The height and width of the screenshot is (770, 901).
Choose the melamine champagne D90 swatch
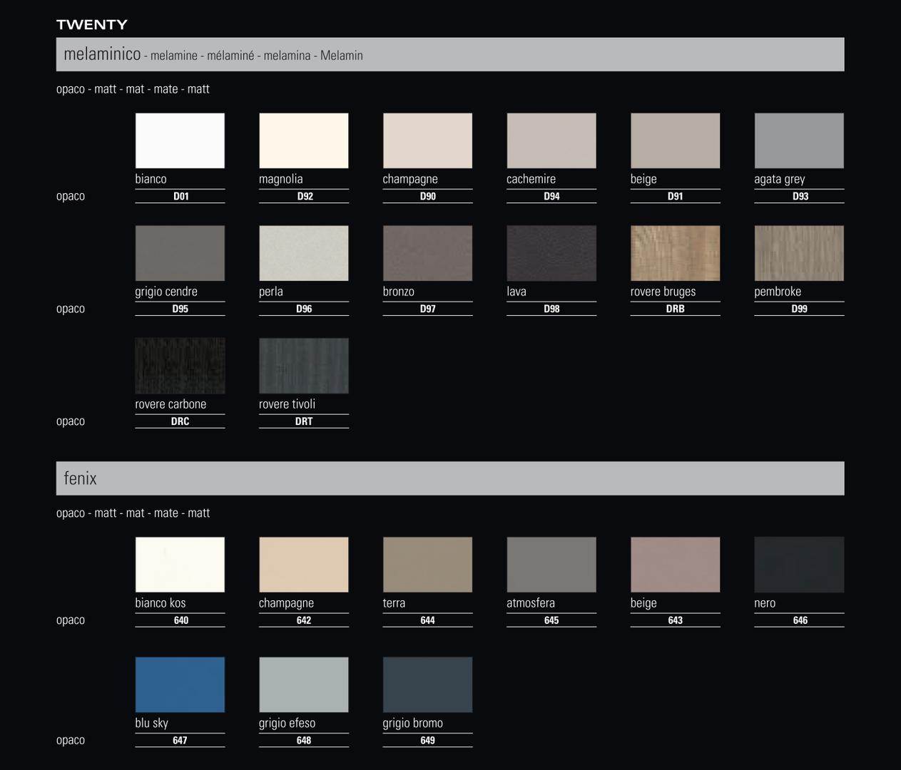coord(427,140)
